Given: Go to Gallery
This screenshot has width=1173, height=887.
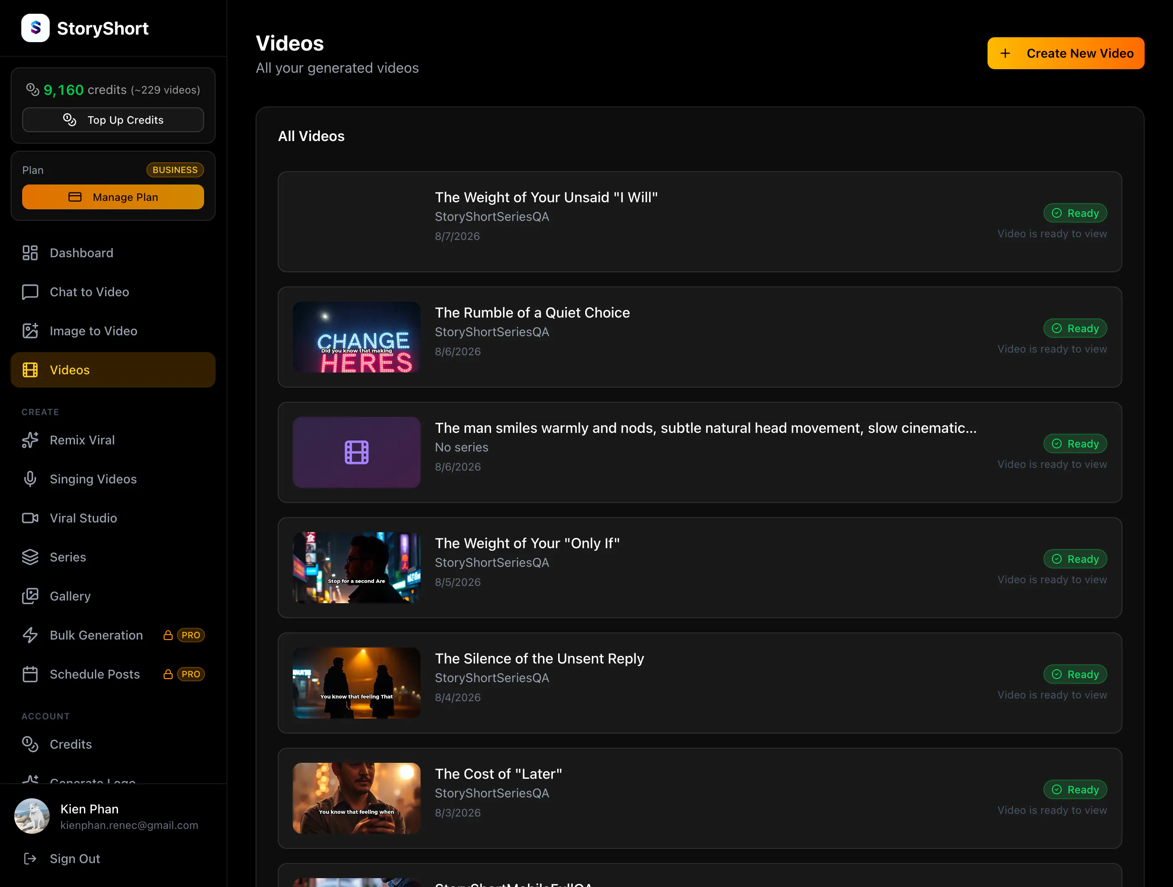Looking at the screenshot, I should [x=113, y=596].
